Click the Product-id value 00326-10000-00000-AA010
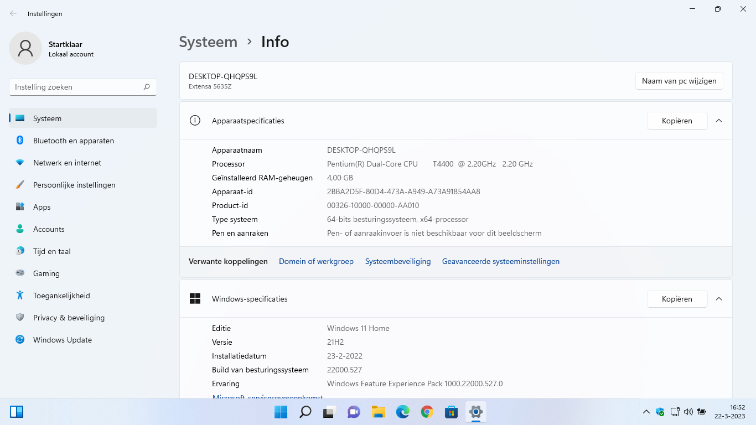Screen dimensions: 756x425 pos(373,205)
